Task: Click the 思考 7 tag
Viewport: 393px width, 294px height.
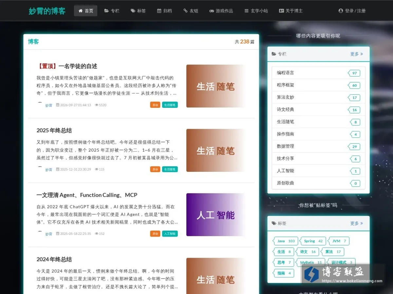Action: 284,262
